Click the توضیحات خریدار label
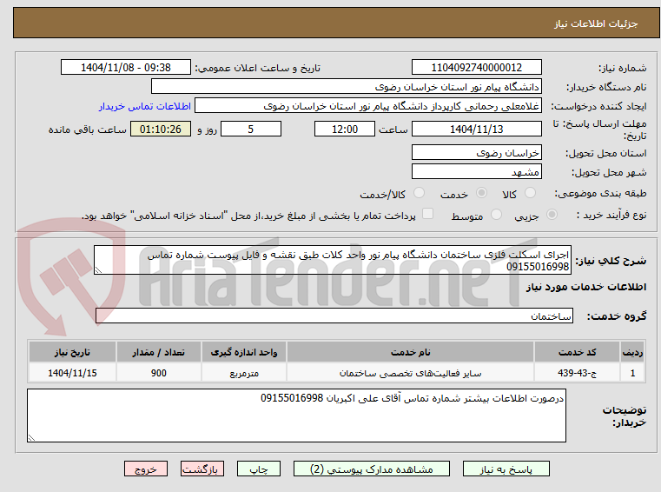Screen dimensions: 661x492 (x=625, y=416)
